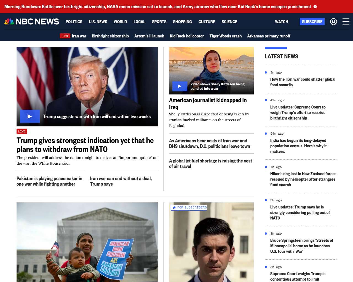
Task: Open the hamburger menu icon
Action: (x=346, y=21)
